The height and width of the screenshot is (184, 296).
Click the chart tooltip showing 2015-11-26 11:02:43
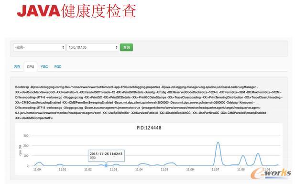click(x=106, y=156)
